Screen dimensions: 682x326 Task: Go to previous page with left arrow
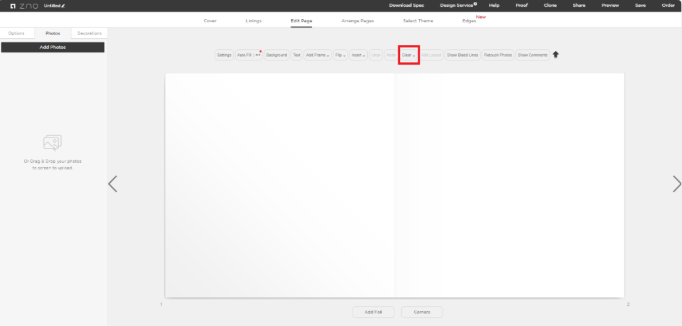click(x=112, y=184)
